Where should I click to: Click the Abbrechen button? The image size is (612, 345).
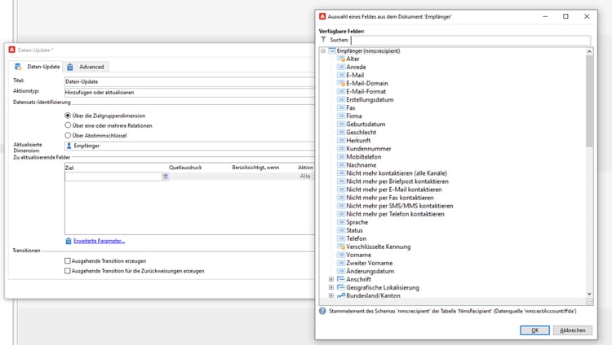[x=573, y=330]
